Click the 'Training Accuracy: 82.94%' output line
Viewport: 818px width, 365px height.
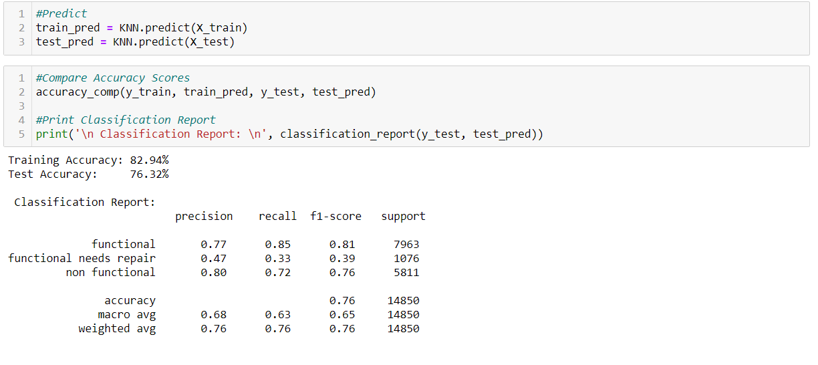point(88,160)
